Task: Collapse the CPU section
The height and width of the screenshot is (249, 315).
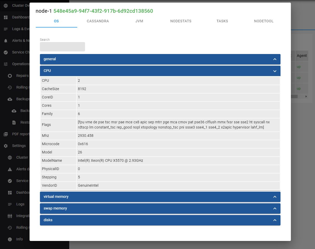Action: coord(275,71)
